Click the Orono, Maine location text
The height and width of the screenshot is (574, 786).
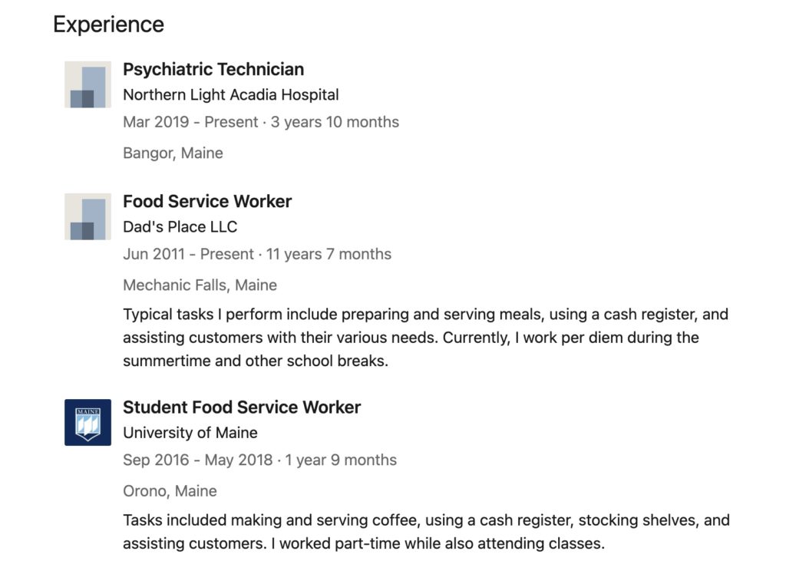(x=170, y=491)
